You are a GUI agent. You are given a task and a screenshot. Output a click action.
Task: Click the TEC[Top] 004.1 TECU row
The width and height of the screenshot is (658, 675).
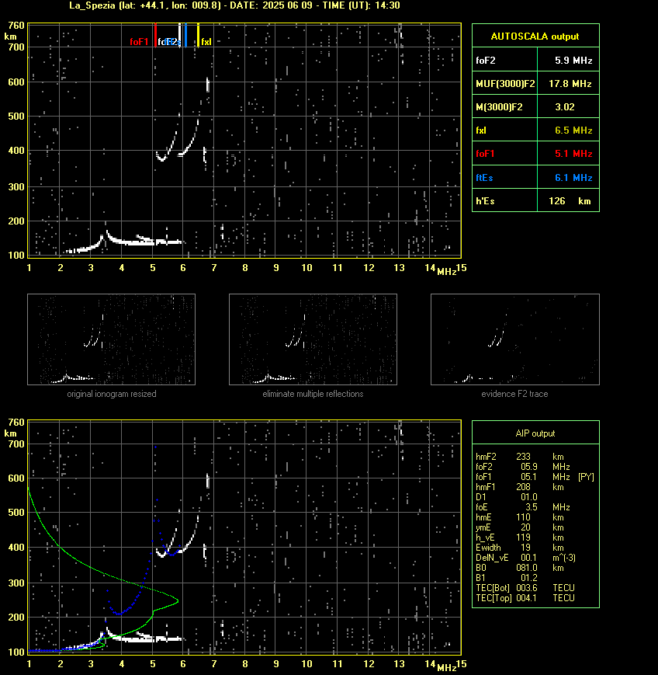pos(525,598)
